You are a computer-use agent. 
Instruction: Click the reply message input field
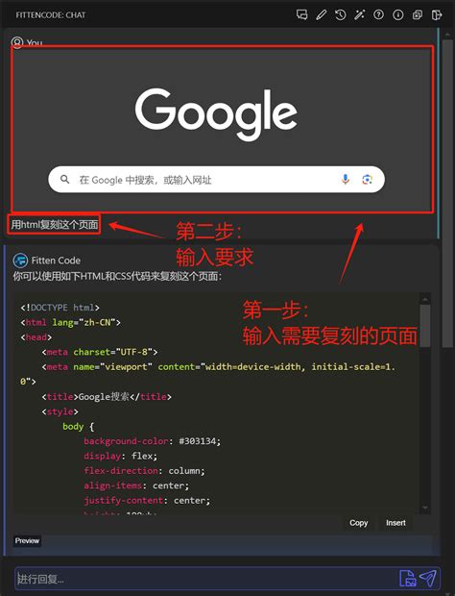206,579
